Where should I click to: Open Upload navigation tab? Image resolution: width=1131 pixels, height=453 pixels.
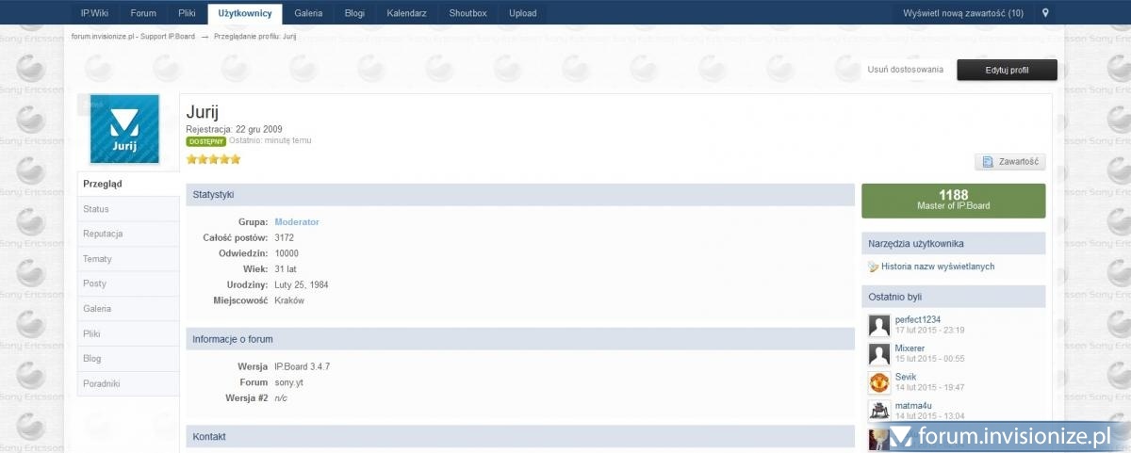523,13
